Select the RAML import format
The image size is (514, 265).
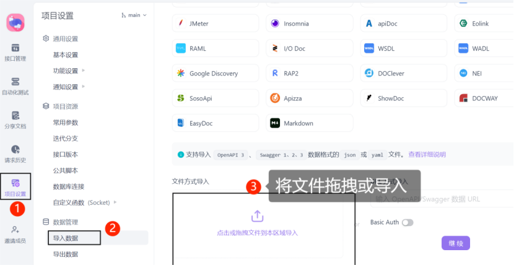tap(216, 48)
